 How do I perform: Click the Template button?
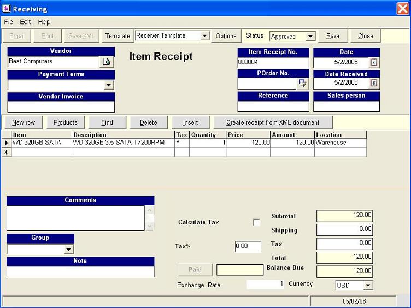click(x=118, y=36)
